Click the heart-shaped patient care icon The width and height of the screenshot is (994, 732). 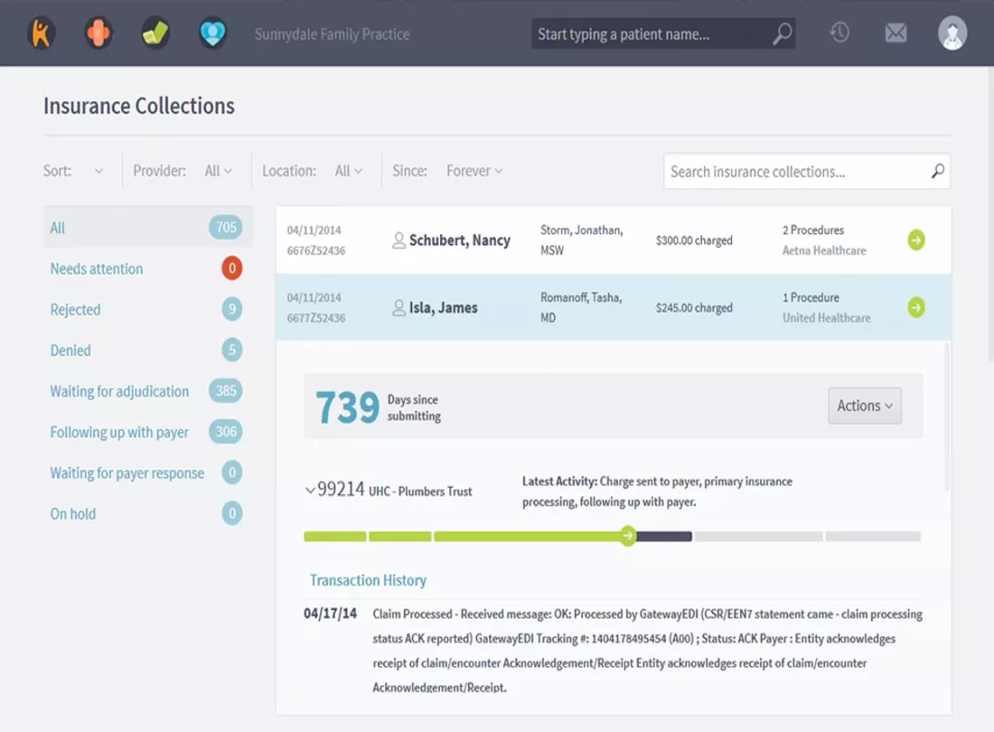tap(212, 33)
